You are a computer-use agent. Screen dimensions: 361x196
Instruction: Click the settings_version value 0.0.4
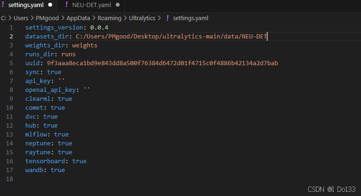pyautogui.click(x=99, y=27)
